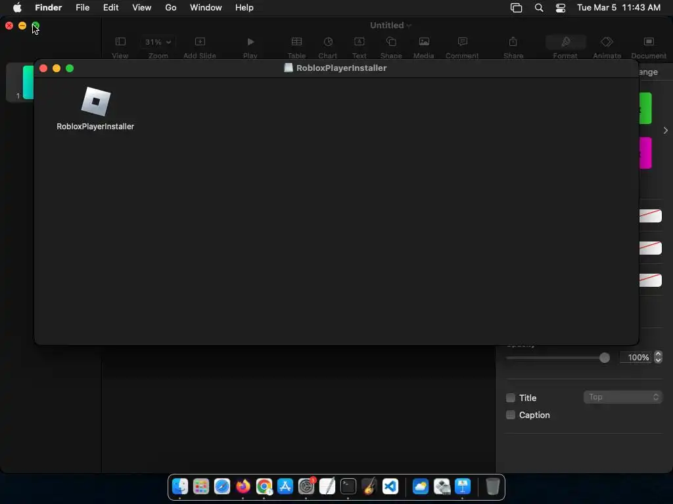The width and height of the screenshot is (673, 504).
Task: Minimize the RobloxPlayerInstaller window
Action: 57,68
